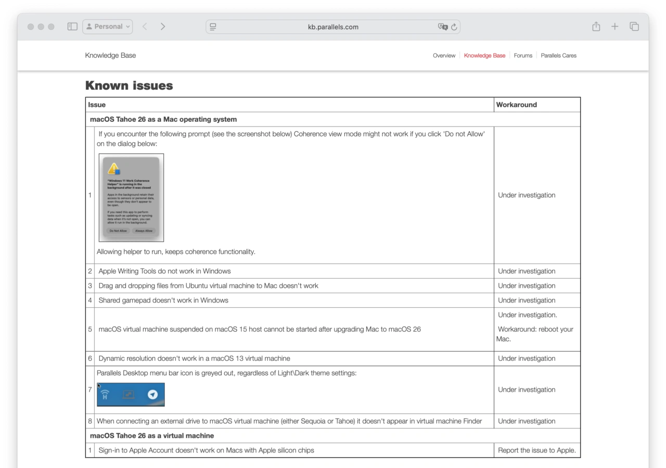
Task: Open the greyed-out menu bar icon image
Action: tap(131, 395)
